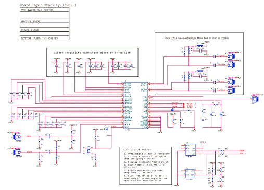The height and width of the screenshot is (190, 264).
Task: Click the smaller four-pin IC at bottom right
Action: (x=190, y=173)
